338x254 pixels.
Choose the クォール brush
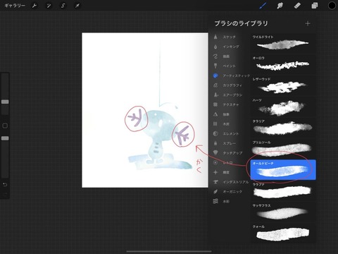pos(283,233)
